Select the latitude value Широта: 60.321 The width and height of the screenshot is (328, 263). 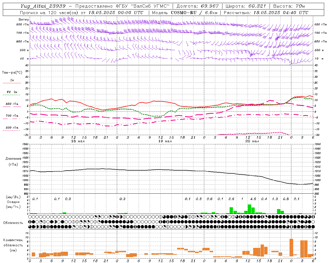[246, 6]
